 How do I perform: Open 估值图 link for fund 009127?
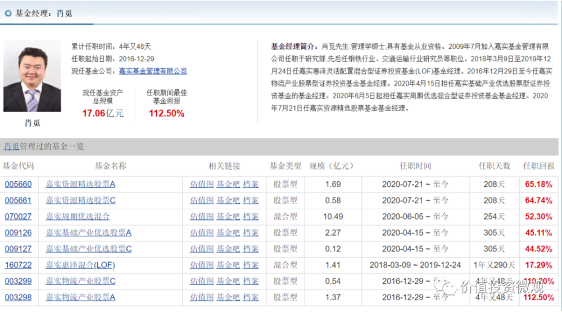click(202, 249)
